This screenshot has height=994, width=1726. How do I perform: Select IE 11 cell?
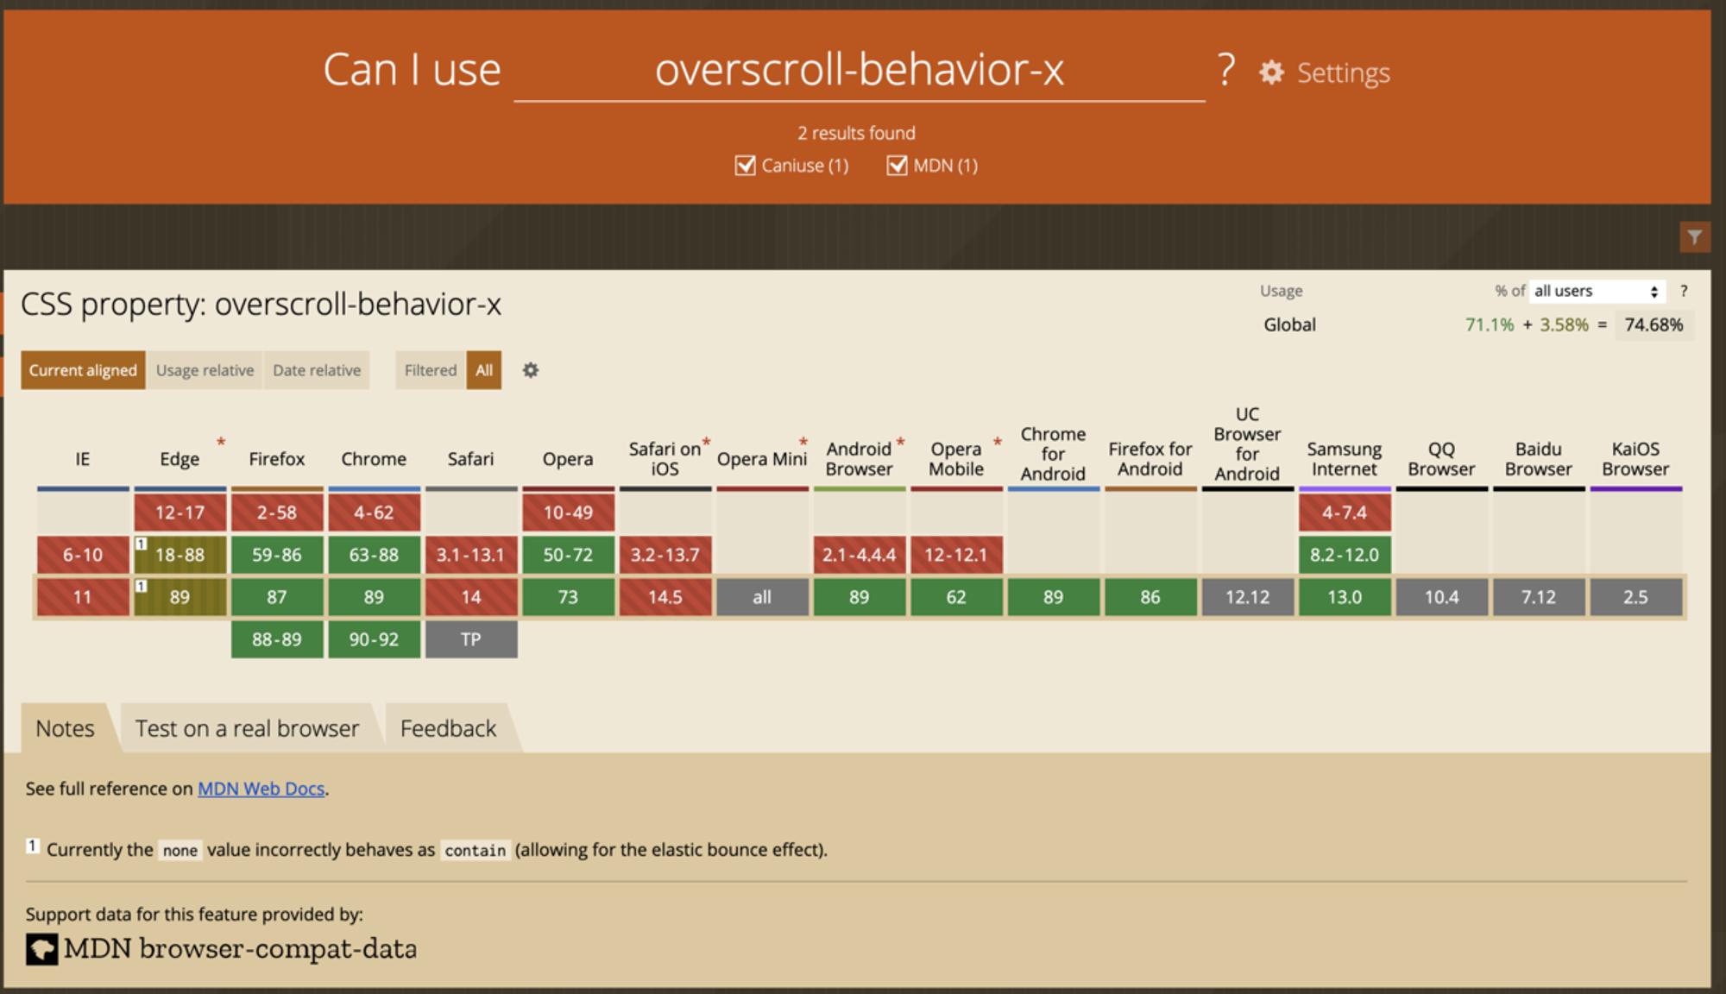point(83,597)
